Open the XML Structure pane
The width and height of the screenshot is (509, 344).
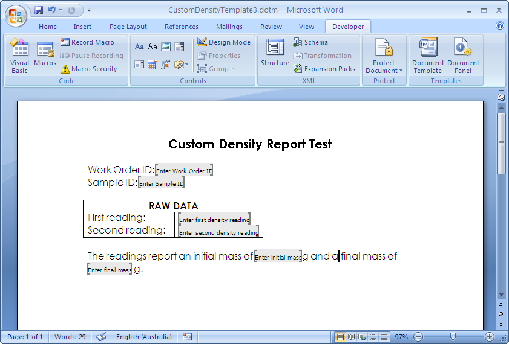click(275, 54)
